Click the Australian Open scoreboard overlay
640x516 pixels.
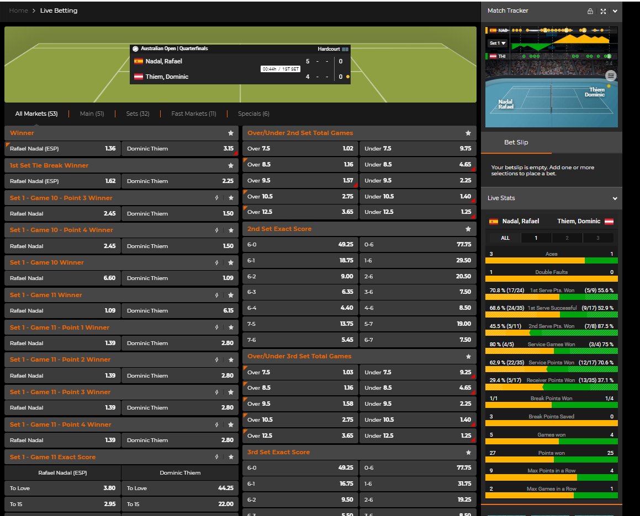click(x=240, y=64)
